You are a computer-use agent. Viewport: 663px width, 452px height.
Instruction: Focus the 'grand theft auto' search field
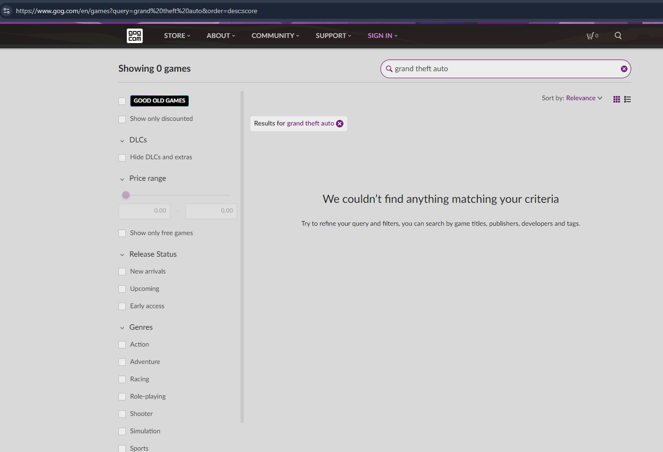tap(506, 69)
